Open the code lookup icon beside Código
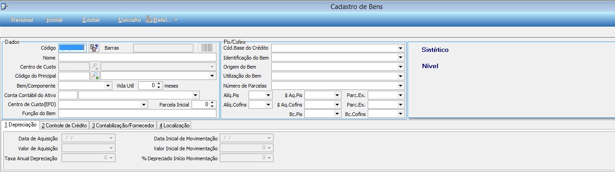 [x=94, y=48]
